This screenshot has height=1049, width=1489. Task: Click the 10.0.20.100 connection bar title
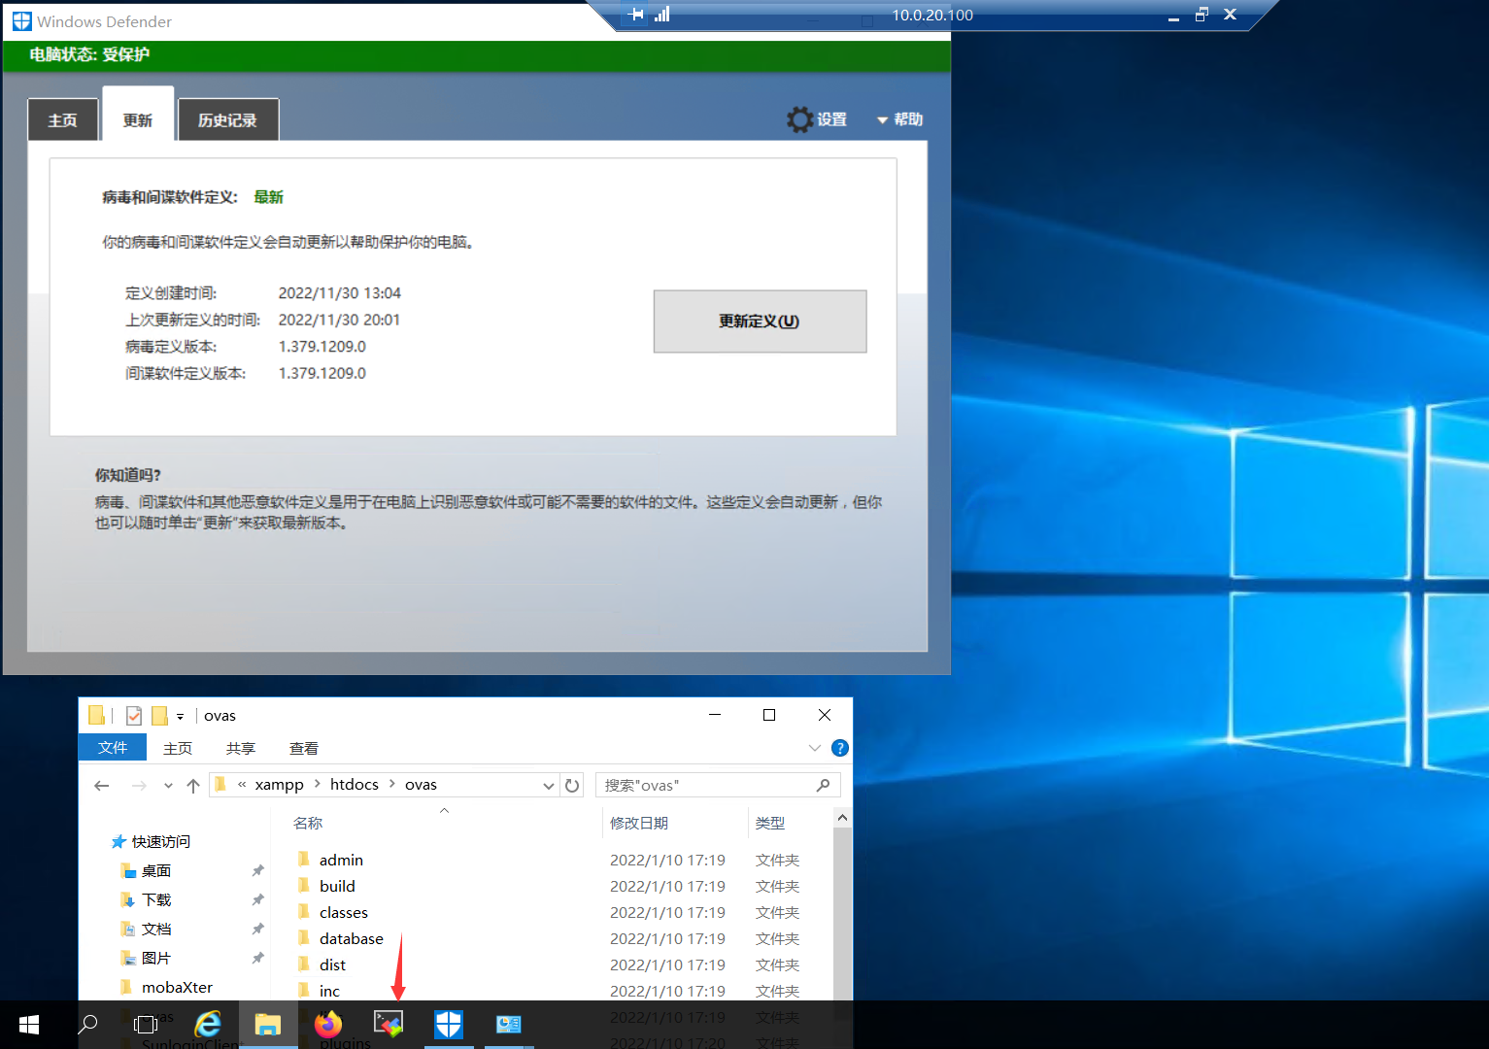[932, 15]
